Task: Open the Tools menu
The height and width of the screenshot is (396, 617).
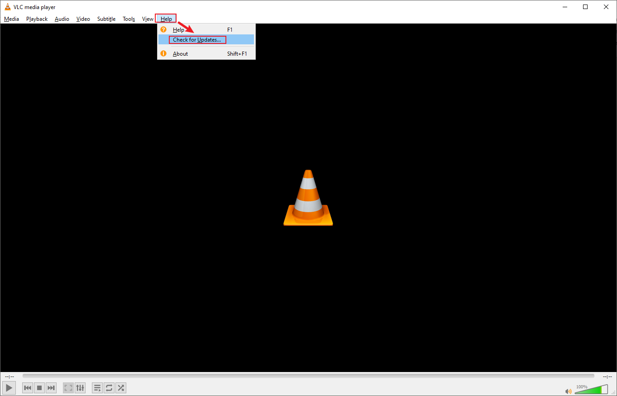Action: (x=129, y=19)
